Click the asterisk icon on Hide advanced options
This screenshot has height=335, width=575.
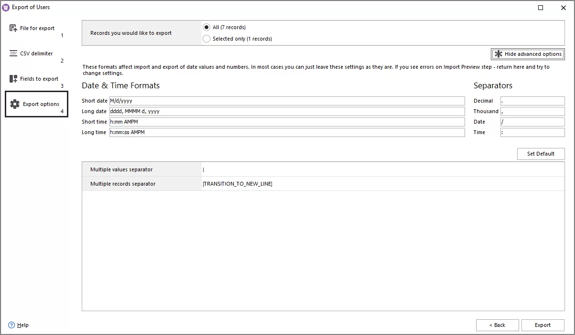tap(499, 54)
